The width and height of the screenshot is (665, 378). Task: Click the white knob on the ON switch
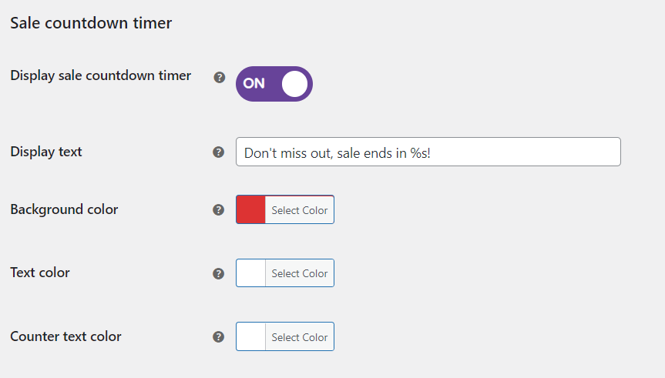294,84
